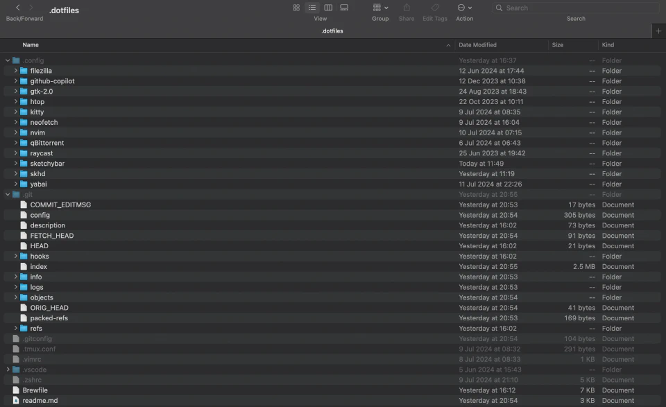Go back with the Back arrow
The image size is (666, 407).
click(x=18, y=8)
